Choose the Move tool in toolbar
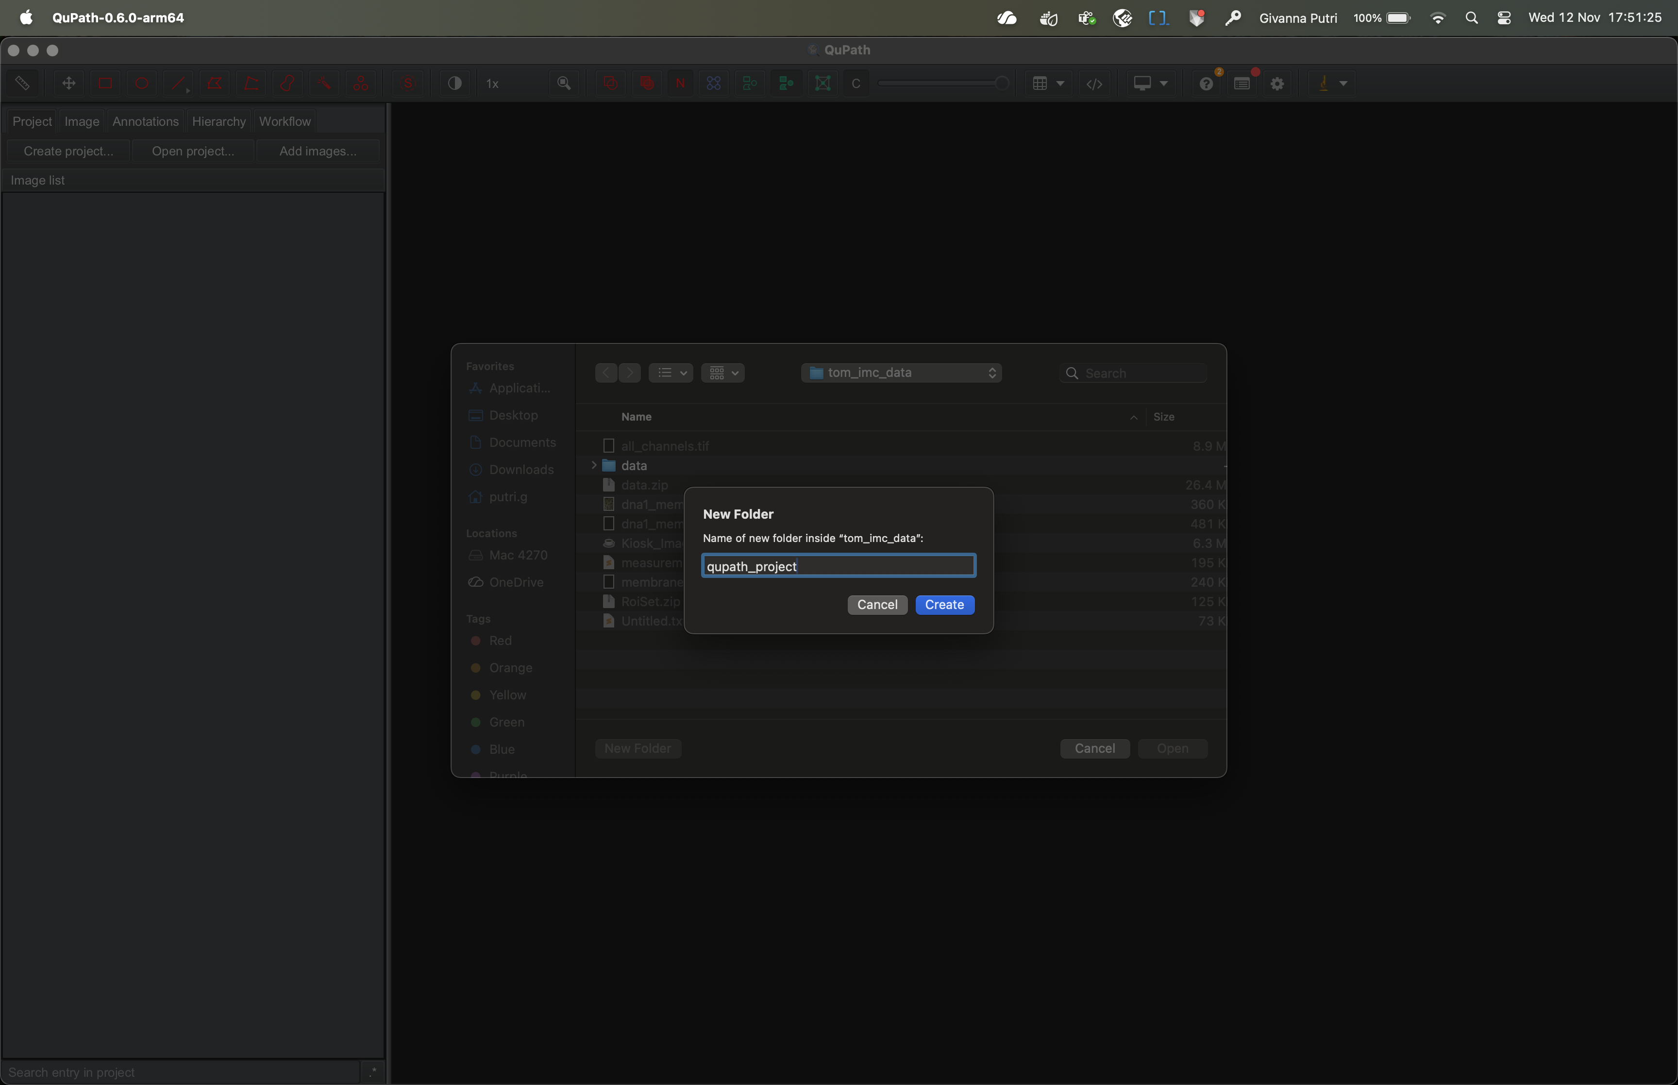The width and height of the screenshot is (1678, 1085). click(69, 83)
